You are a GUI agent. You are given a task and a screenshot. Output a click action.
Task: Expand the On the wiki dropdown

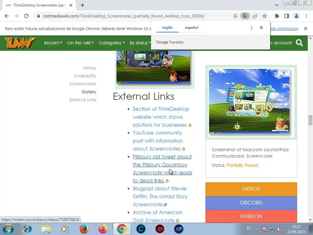click(80, 43)
